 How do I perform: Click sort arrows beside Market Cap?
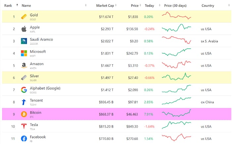[116, 5]
